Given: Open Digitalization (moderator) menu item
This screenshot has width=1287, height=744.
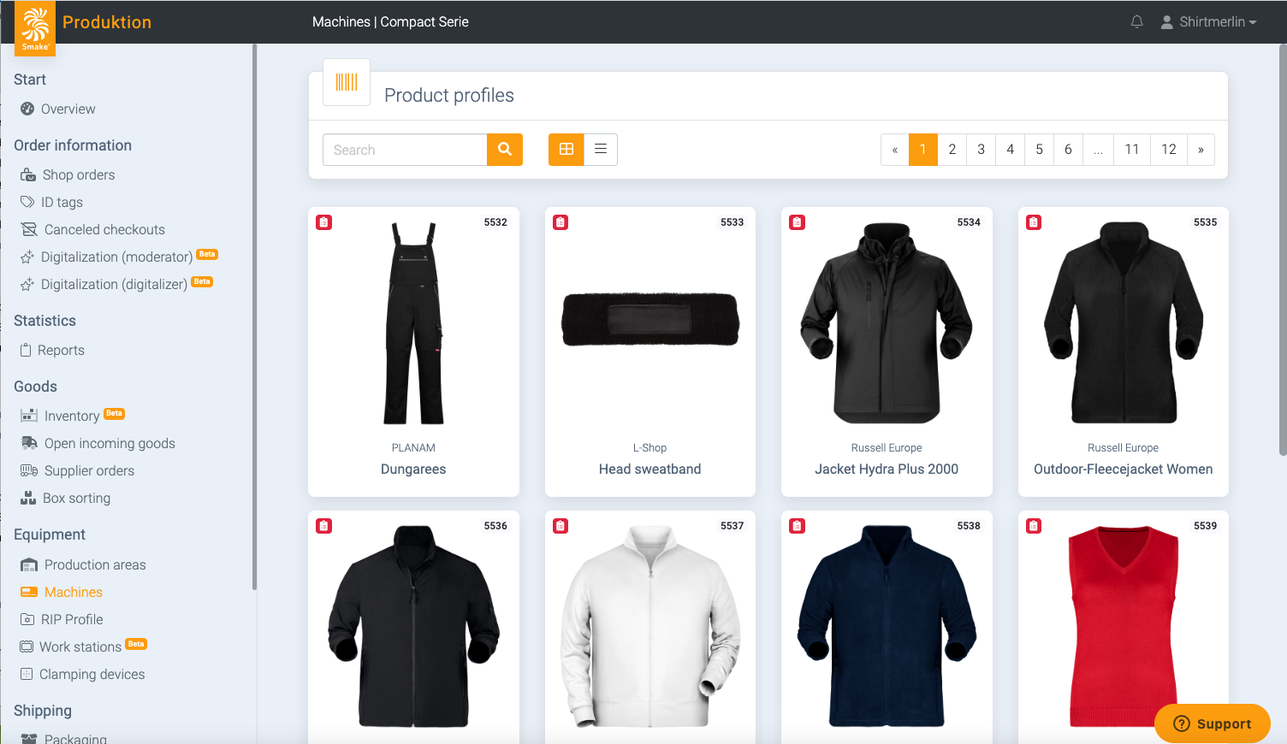Looking at the screenshot, I should tap(116, 257).
